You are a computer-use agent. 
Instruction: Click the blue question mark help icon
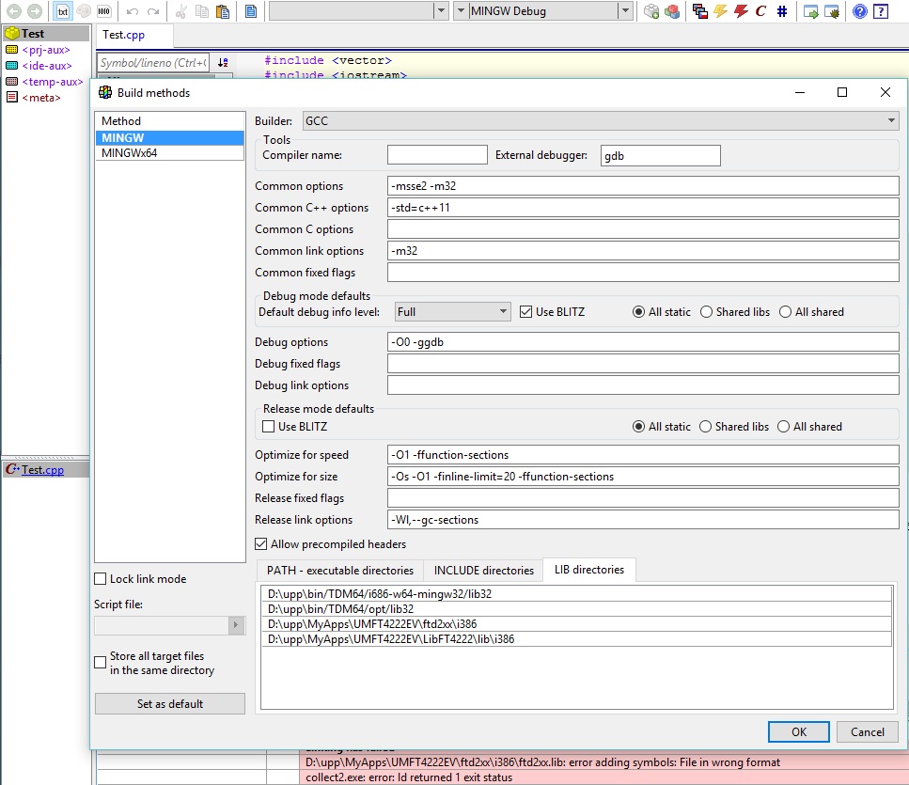pos(859,11)
